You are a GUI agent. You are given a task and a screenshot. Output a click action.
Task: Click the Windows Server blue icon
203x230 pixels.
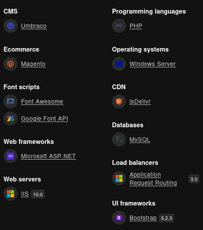click(119, 64)
